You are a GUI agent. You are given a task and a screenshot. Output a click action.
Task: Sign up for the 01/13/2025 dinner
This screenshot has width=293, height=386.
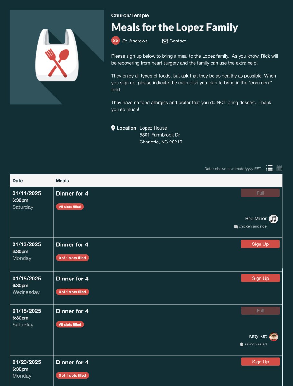pyautogui.click(x=260, y=244)
